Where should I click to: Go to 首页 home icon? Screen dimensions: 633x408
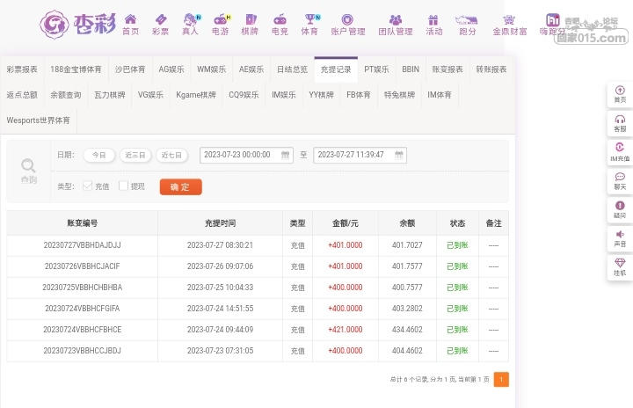tap(130, 19)
